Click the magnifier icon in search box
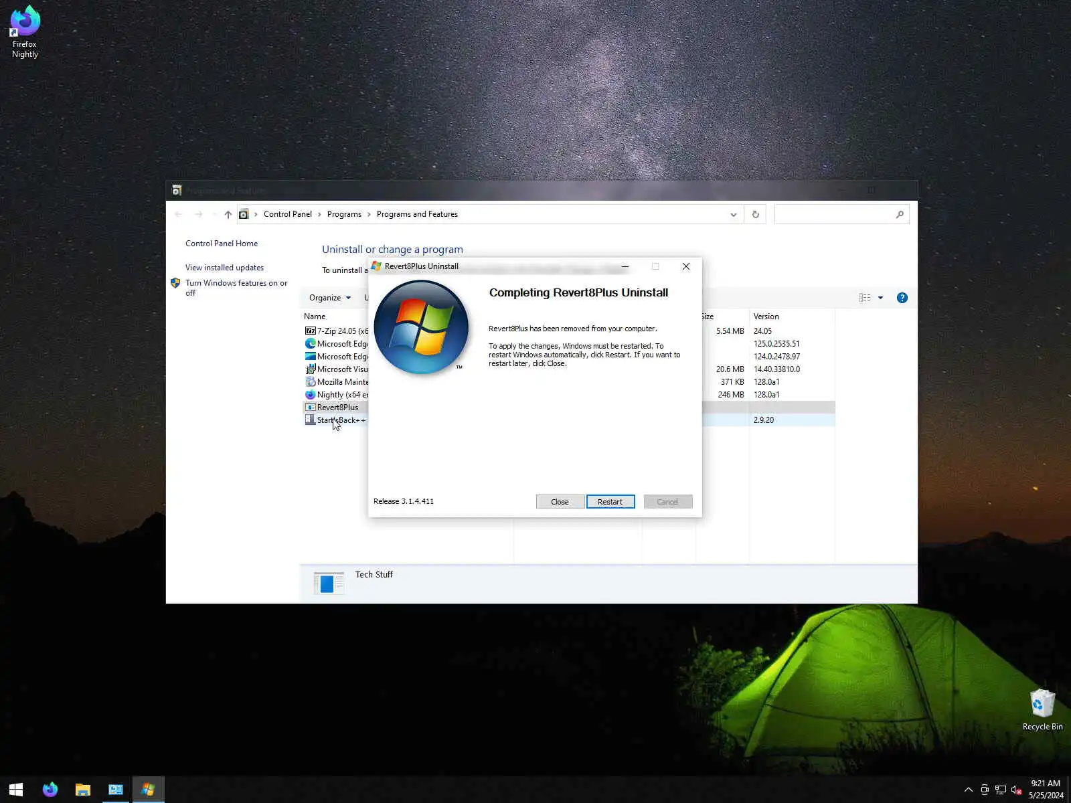 (x=900, y=214)
